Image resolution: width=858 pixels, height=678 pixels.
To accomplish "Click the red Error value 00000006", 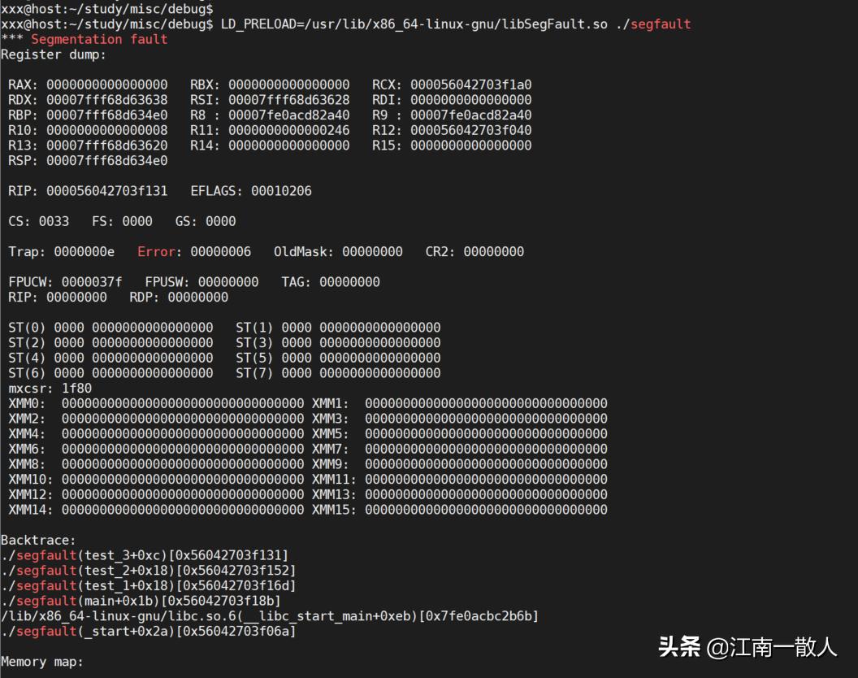I will pos(220,252).
